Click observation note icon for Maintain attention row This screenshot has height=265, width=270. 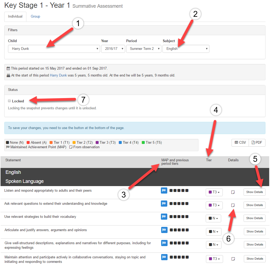click(x=233, y=259)
